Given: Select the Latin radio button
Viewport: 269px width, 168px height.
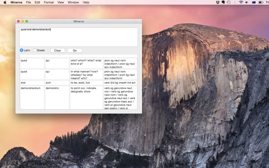Looking at the screenshot, I should pos(22,50).
